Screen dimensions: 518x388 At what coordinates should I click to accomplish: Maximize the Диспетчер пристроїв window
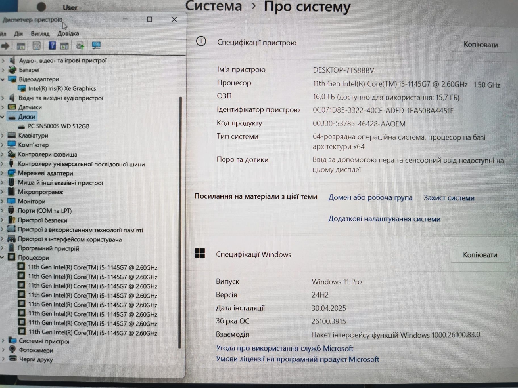click(149, 19)
